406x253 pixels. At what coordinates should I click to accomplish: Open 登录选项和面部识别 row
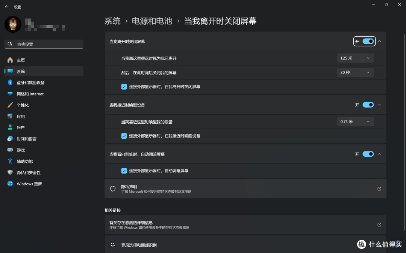point(245,245)
